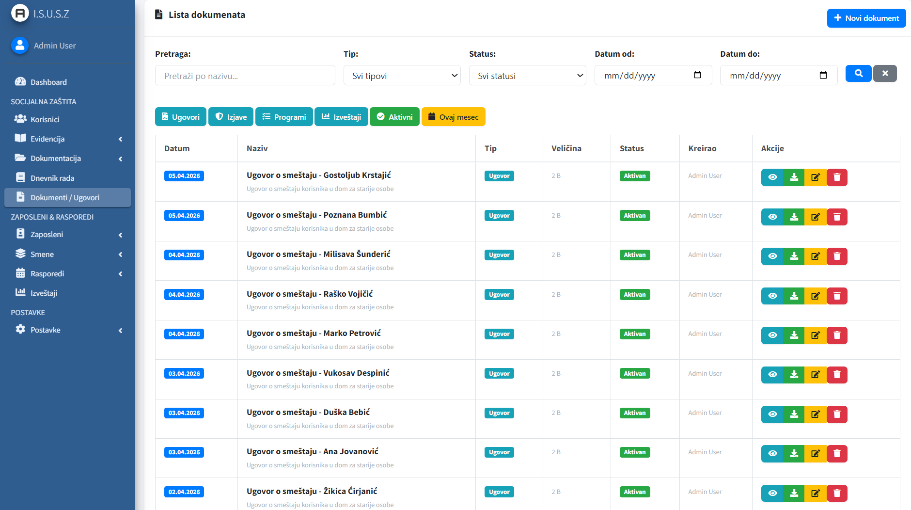Viewport: 911px width, 510px height.
Task: Open the Svi statusi status dropdown
Action: 528,75
